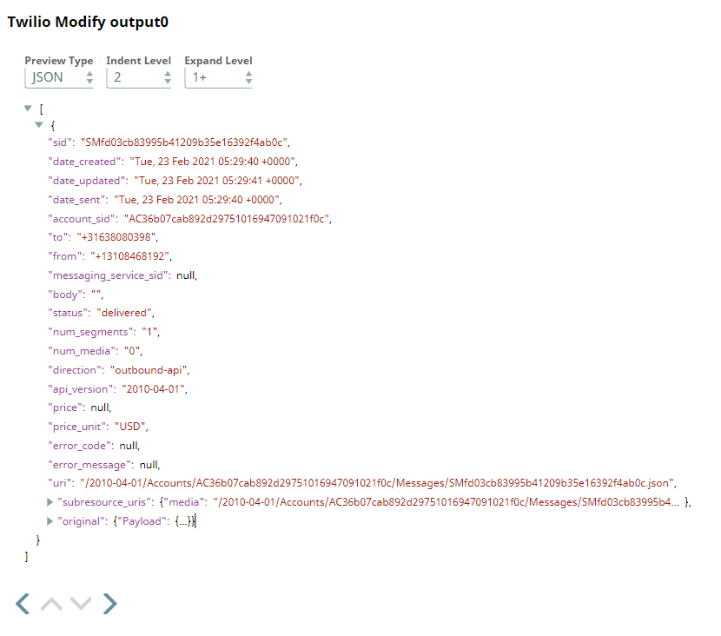Screen dimensions: 721x636
Task: Click the api_version value 2010-04-01
Action: (x=153, y=389)
